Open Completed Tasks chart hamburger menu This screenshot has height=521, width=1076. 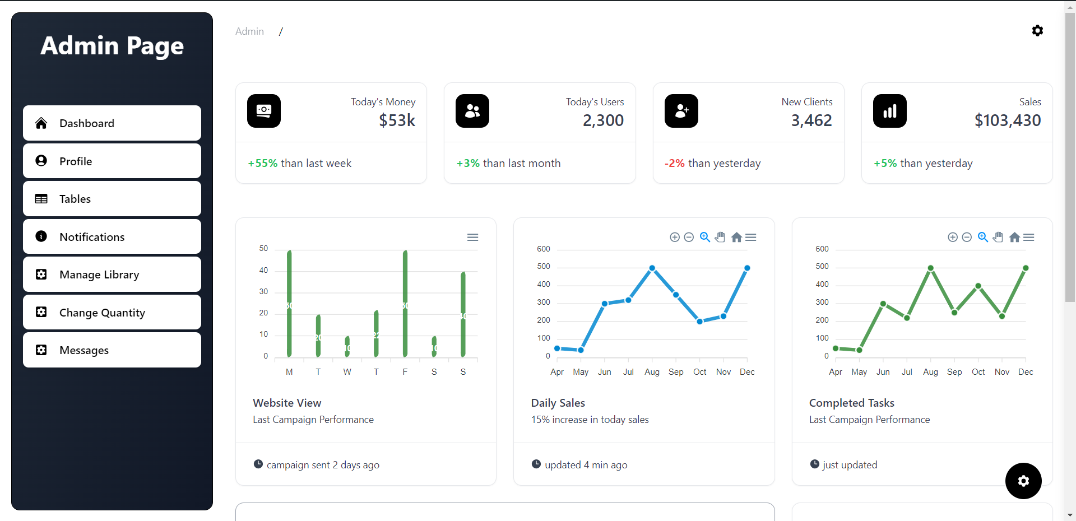pyautogui.click(x=1029, y=238)
